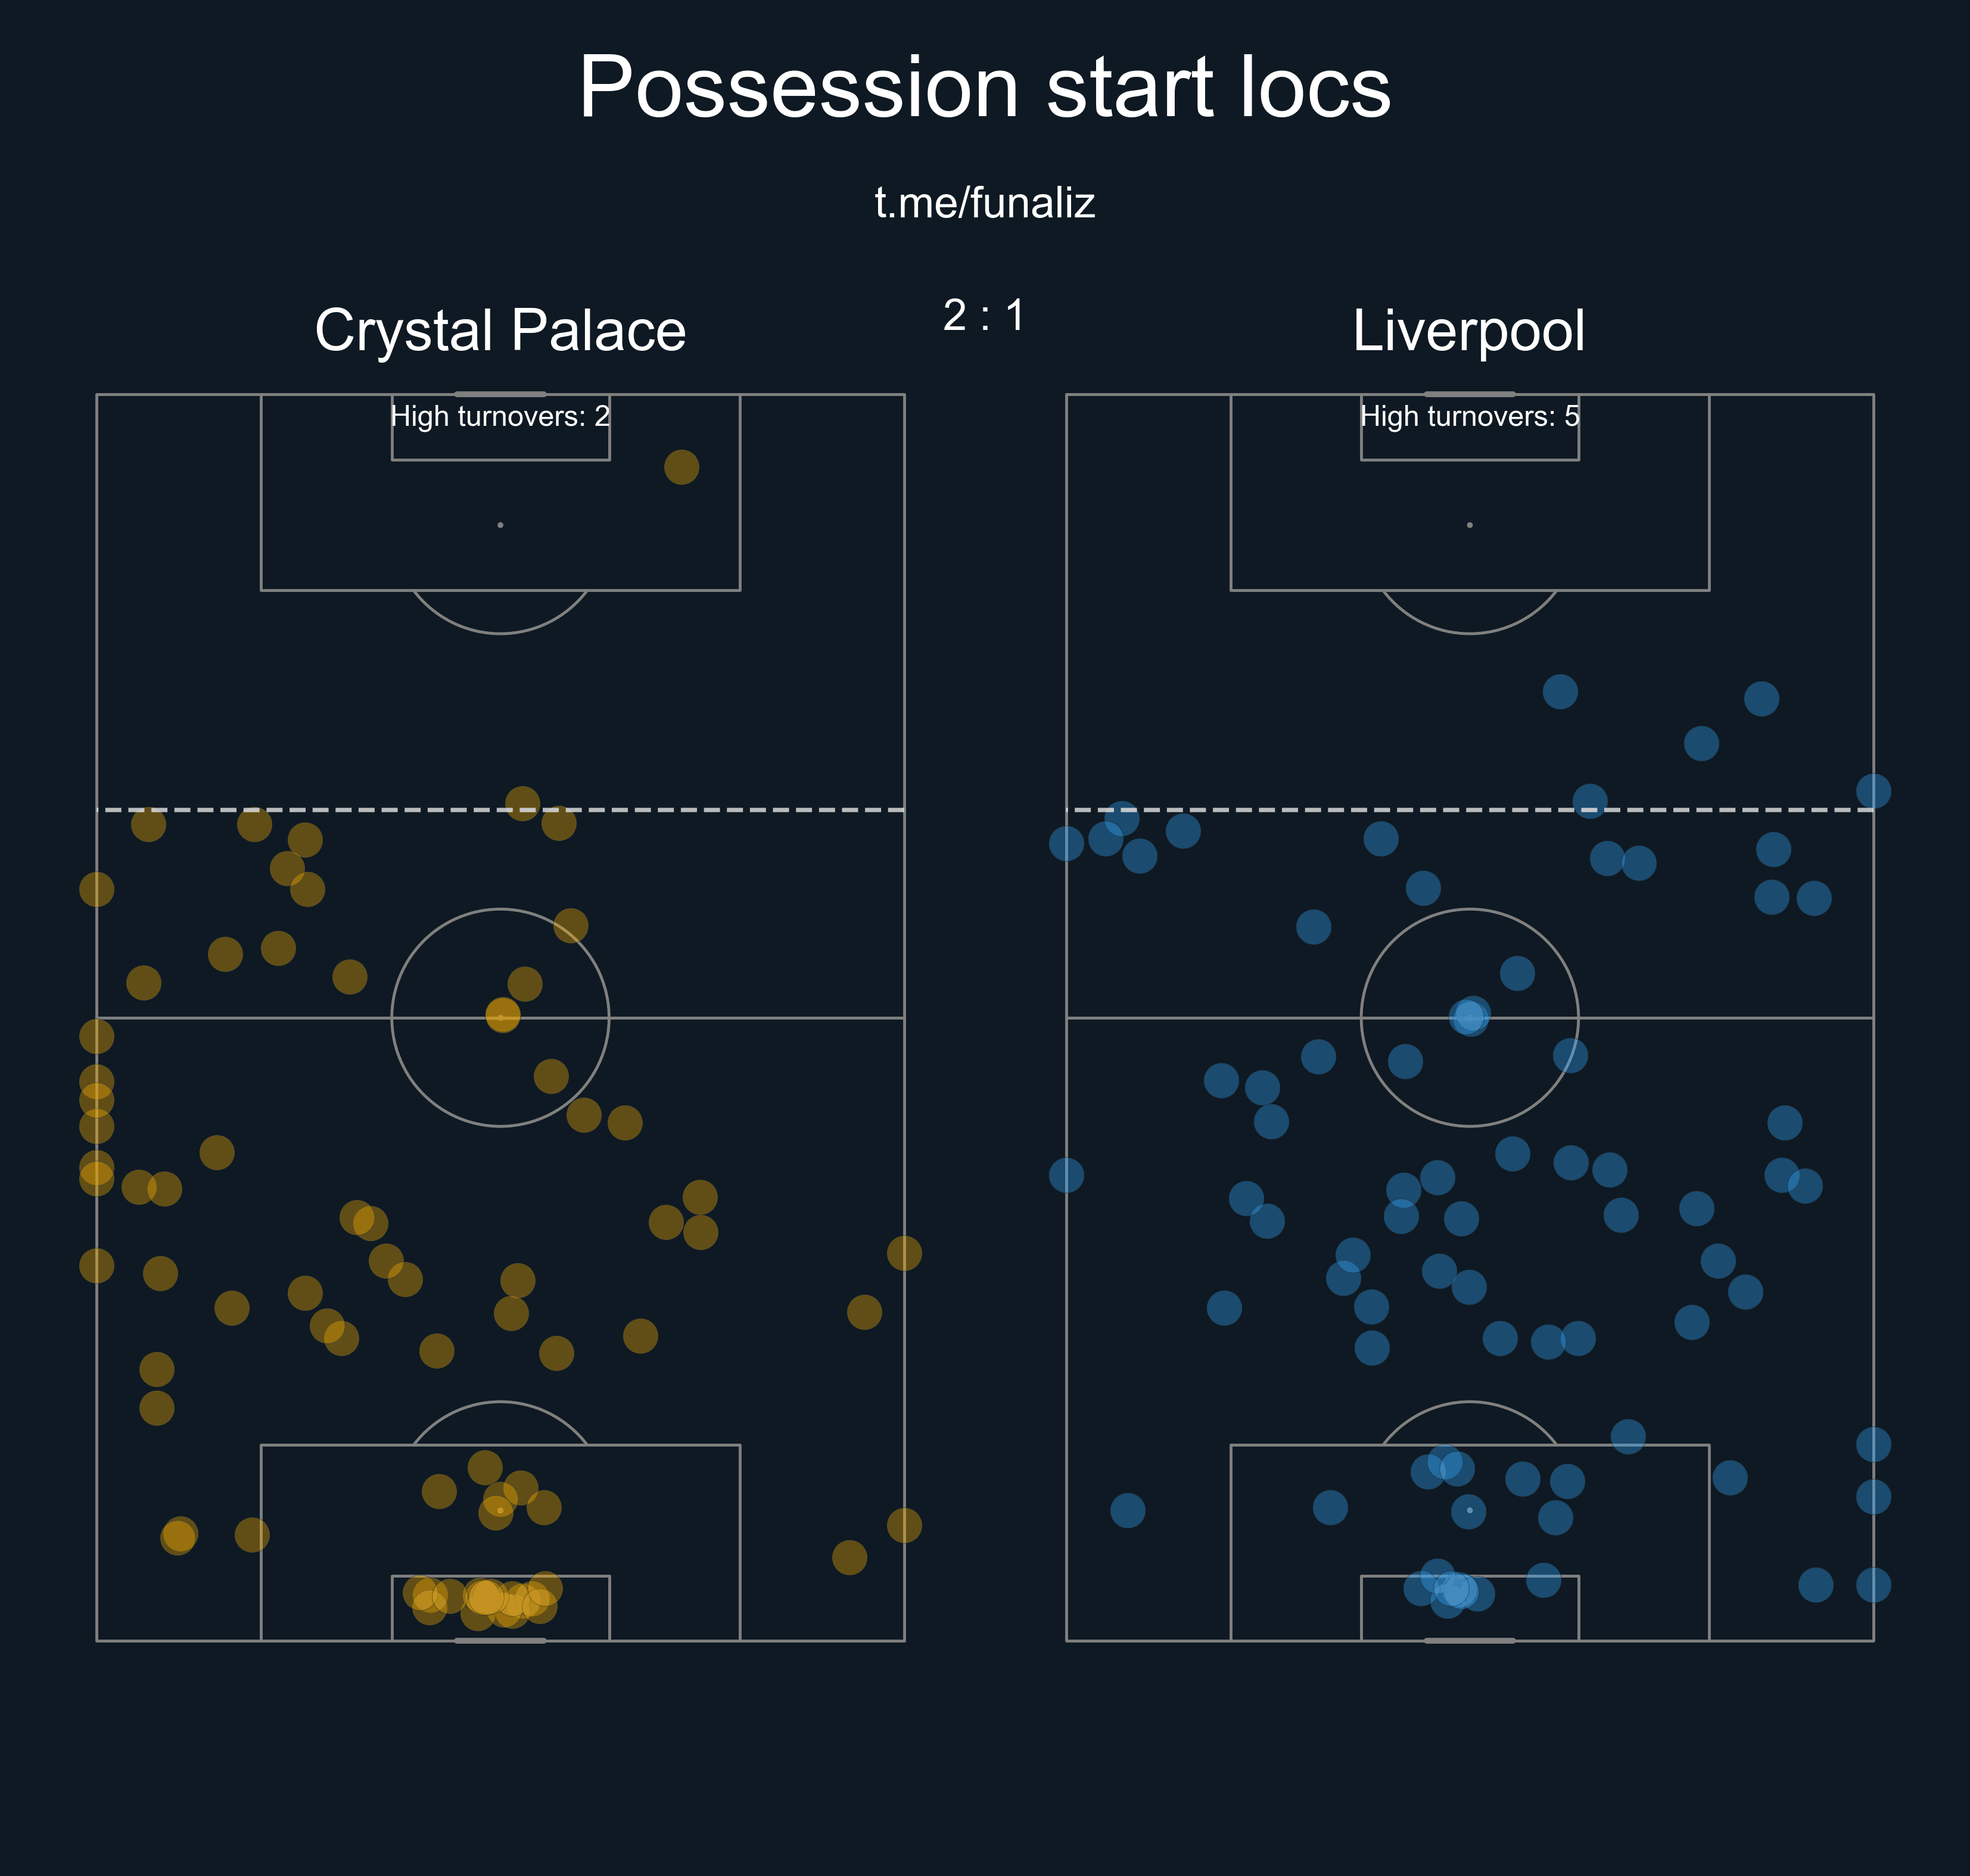Click the lone blue dot left of Liverpool's own box
Viewport: 1970px width, 1876px height.
(1127, 1510)
